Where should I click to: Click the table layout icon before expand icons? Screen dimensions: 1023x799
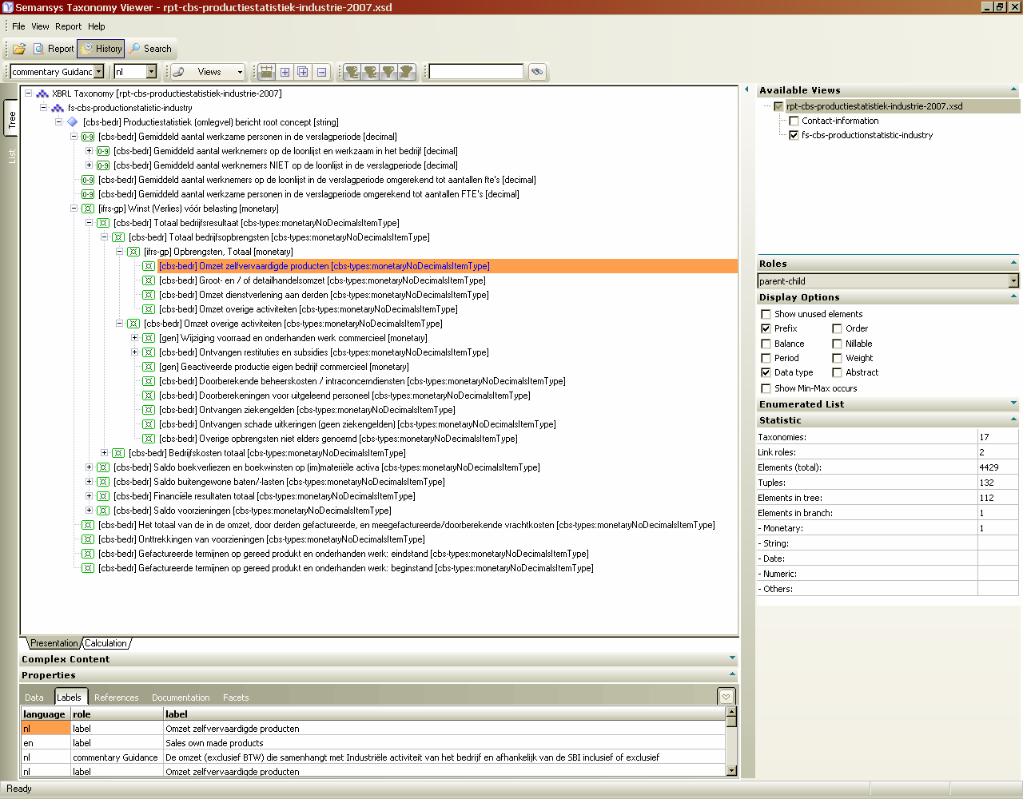(267, 72)
